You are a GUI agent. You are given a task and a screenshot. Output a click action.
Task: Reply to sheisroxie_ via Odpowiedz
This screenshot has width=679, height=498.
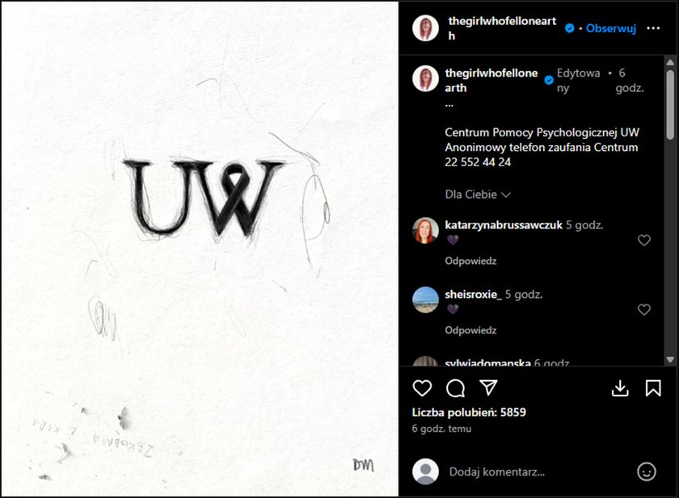[x=470, y=330]
